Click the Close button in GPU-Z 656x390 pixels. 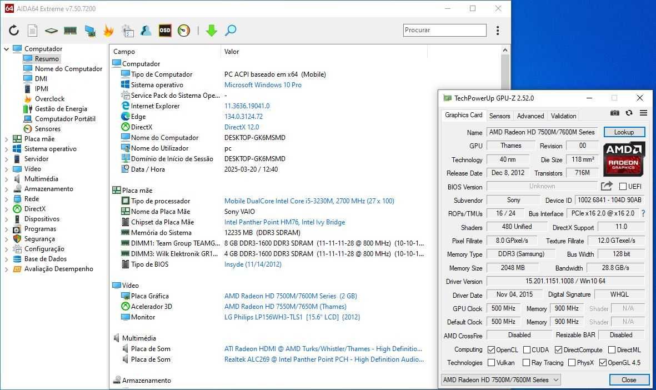click(x=629, y=380)
